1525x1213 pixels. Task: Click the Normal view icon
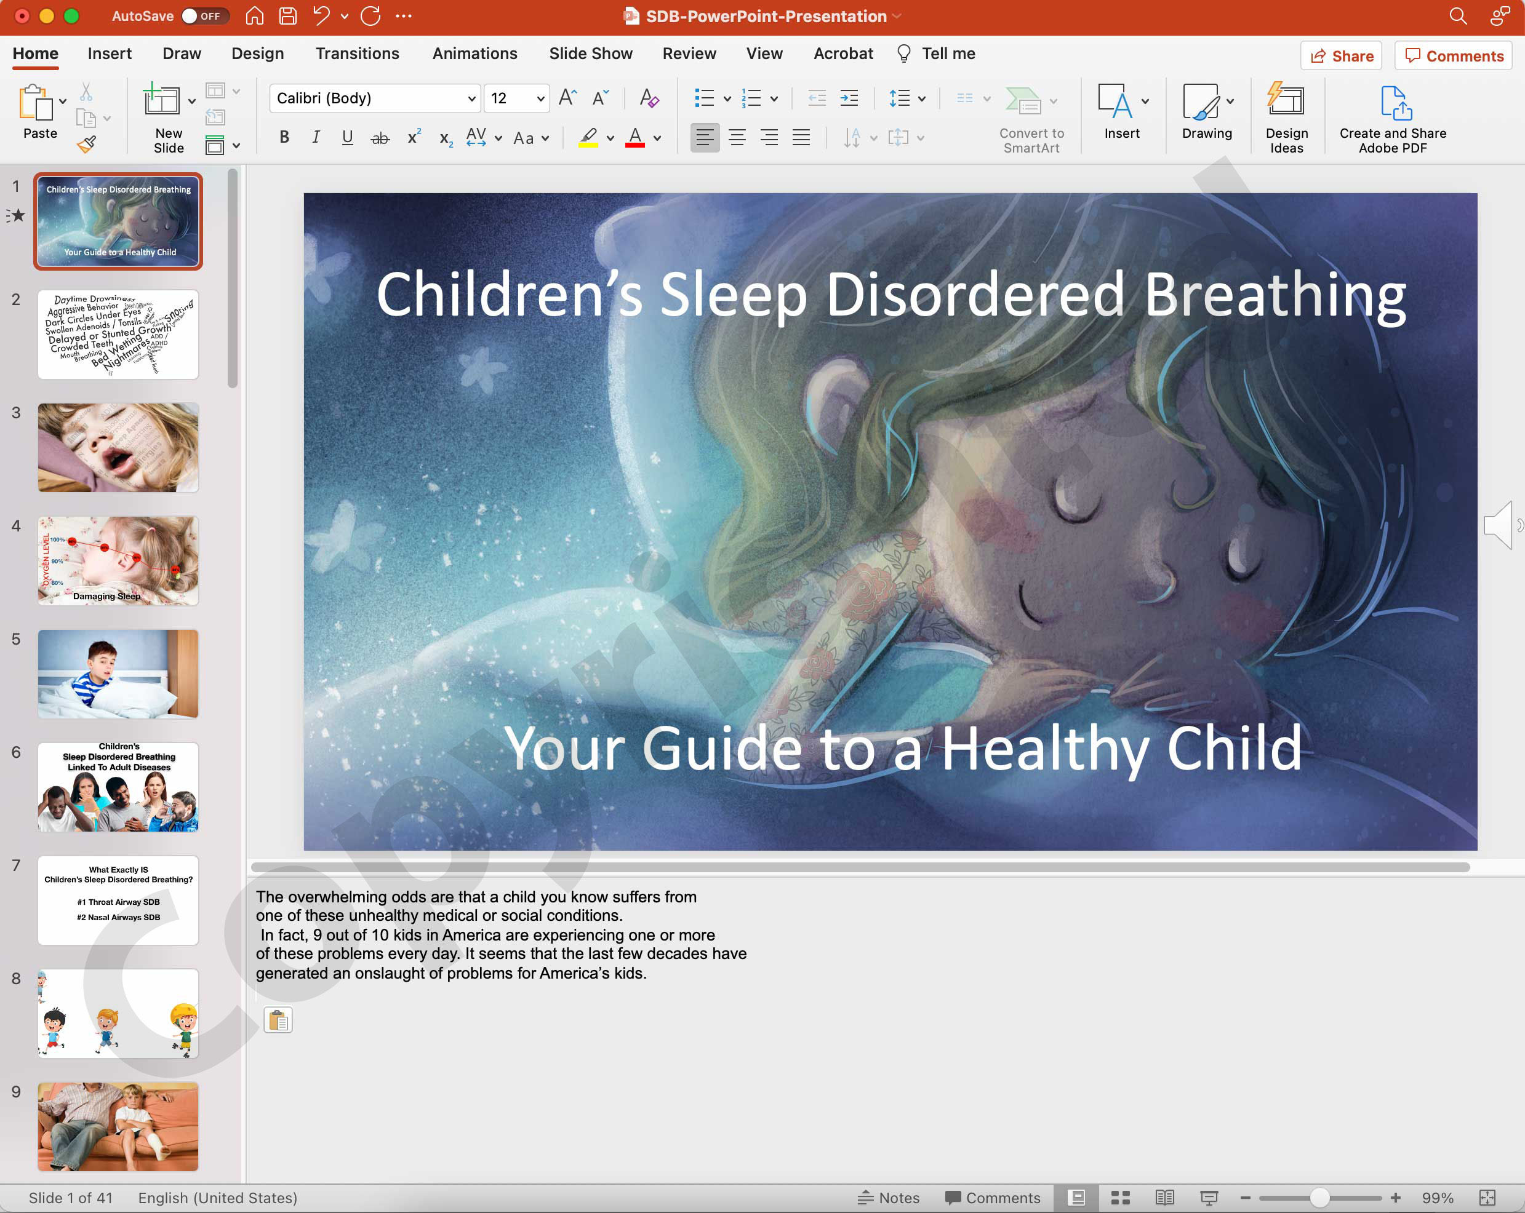click(x=1076, y=1198)
